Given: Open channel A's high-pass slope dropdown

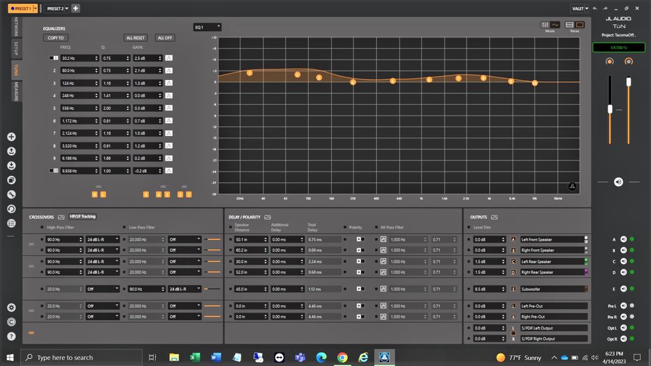Looking at the screenshot, I should [x=102, y=240].
